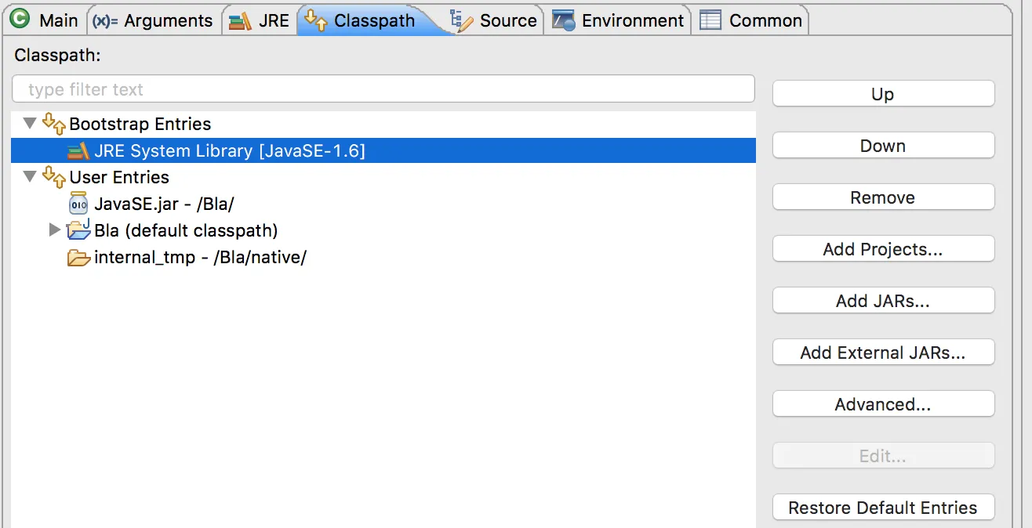Click the Add Projects button
The image size is (1032, 528).
pos(883,249)
